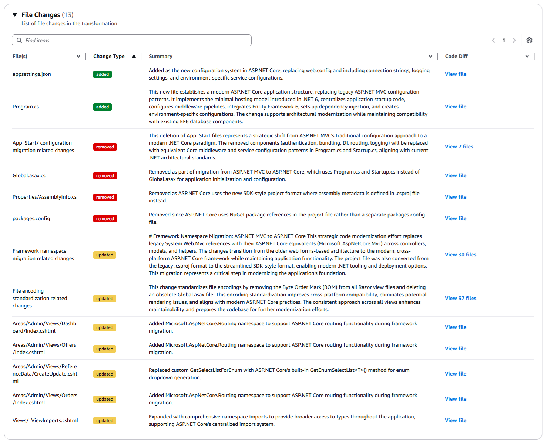Open the filter icon on the Code Diff column
The width and height of the screenshot is (547, 444).
pos(527,56)
